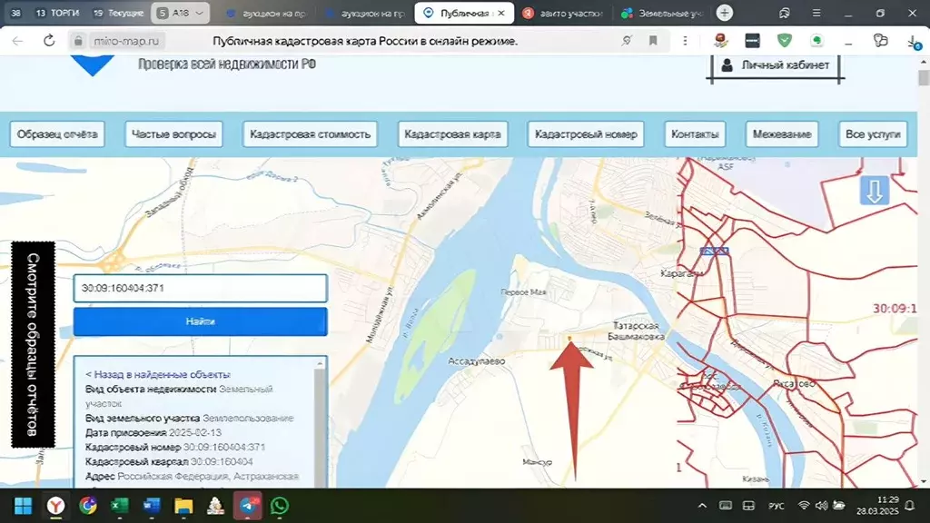Open a new tab with the plus button

pos(724,13)
